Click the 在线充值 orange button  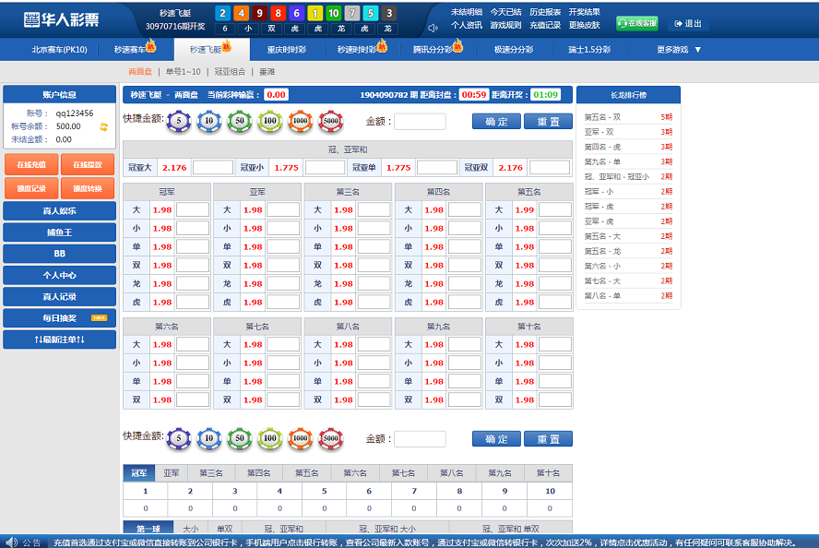[x=31, y=164]
